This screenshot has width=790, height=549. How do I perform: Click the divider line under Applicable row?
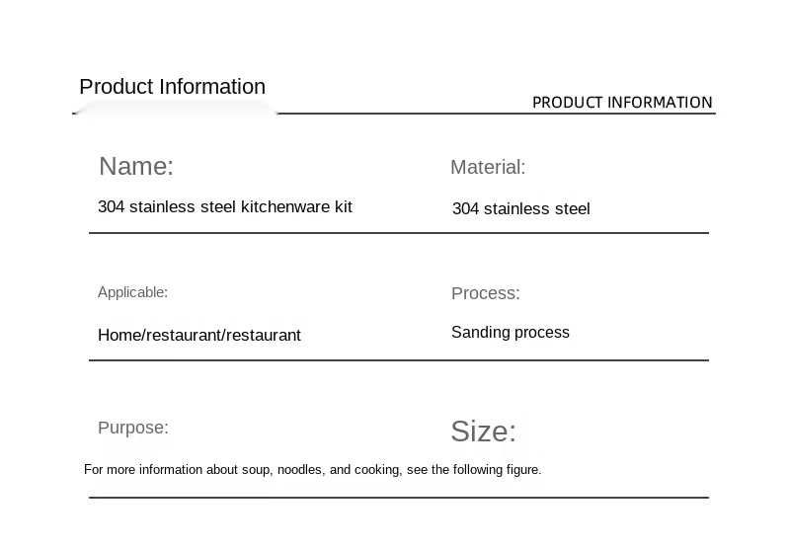point(399,360)
